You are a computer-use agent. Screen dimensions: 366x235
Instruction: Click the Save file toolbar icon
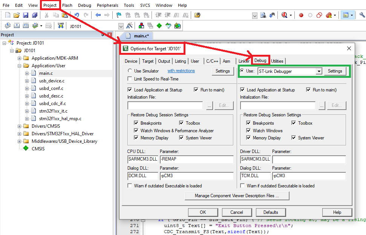pyautogui.click(x=26, y=15)
